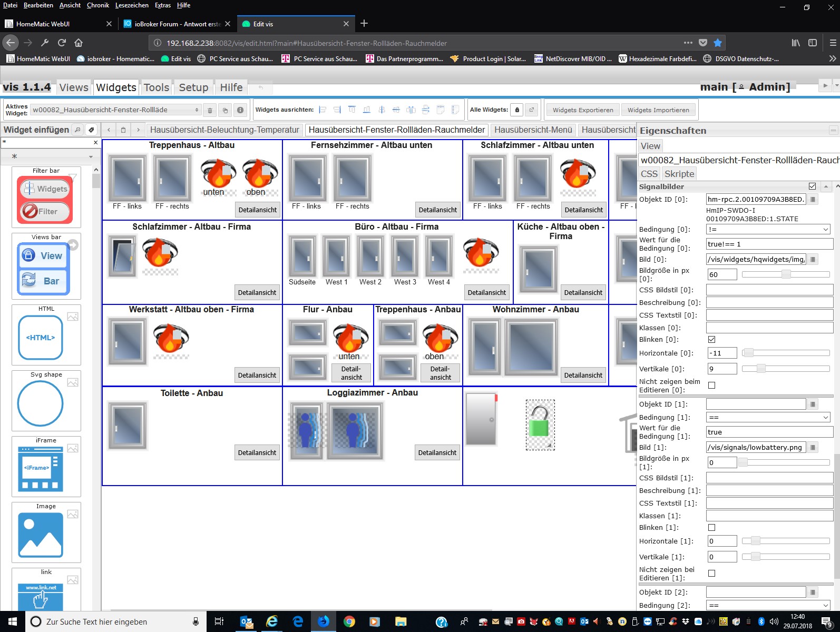Switch to the Tools menu tab
The height and width of the screenshot is (632, 840).
click(157, 87)
